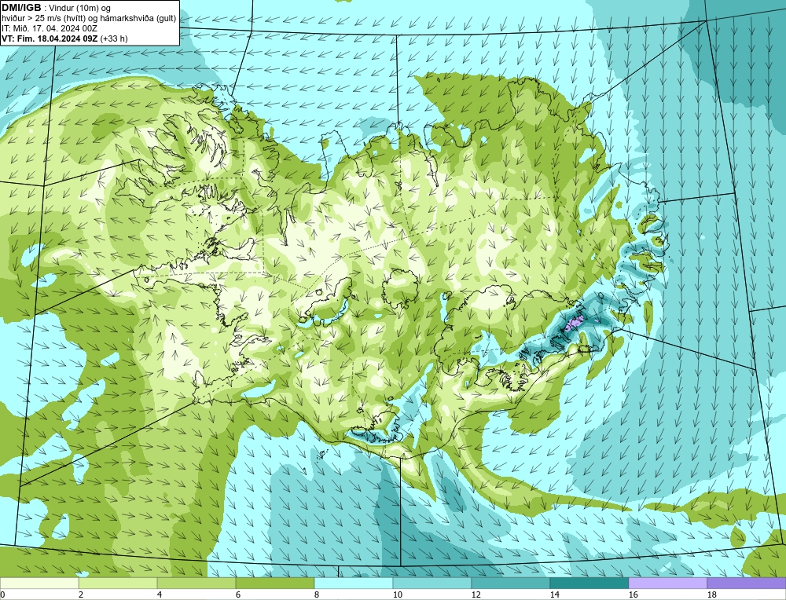Click the 12–14 m/s teal legend swatch

point(511,583)
